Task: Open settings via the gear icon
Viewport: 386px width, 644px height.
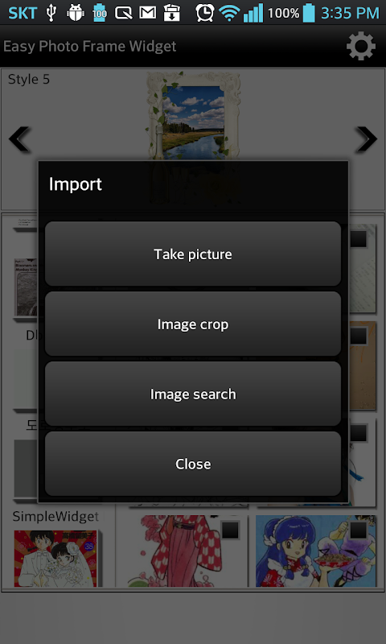Action: pyautogui.click(x=361, y=46)
